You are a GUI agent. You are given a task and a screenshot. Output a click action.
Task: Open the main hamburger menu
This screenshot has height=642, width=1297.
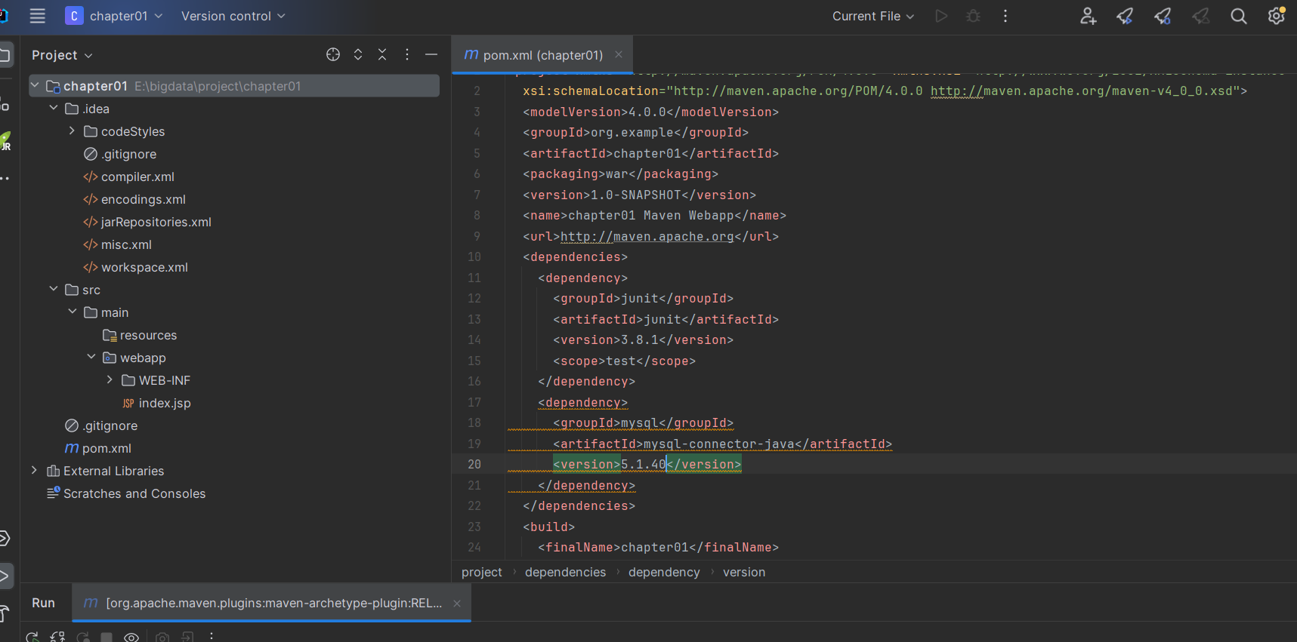pyautogui.click(x=38, y=16)
